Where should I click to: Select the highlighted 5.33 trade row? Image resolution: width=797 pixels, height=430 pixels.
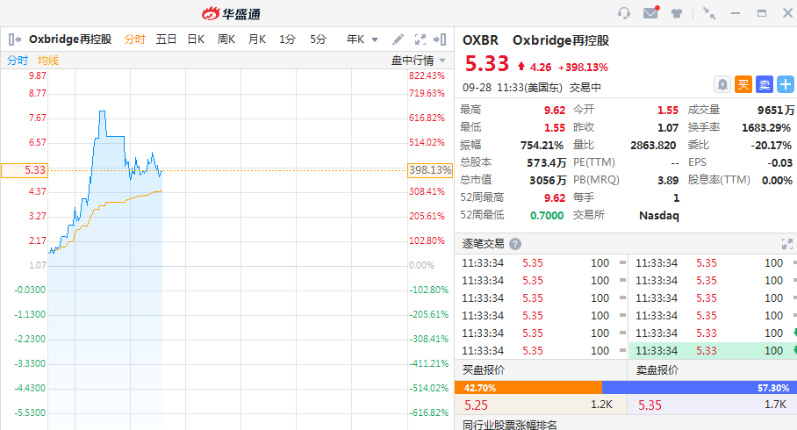(713, 351)
